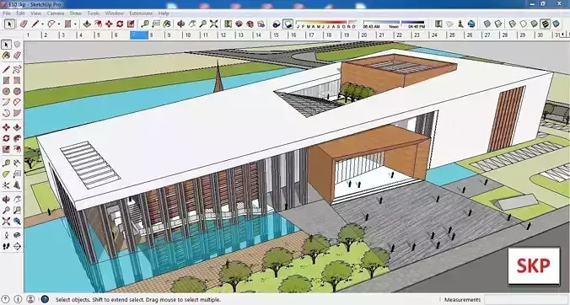
Task: Choose the Eraser tool in top toolbar
Action: point(24,24)
